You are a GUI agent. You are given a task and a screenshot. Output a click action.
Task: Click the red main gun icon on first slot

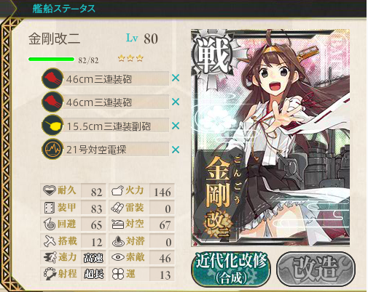pos(52,78)
